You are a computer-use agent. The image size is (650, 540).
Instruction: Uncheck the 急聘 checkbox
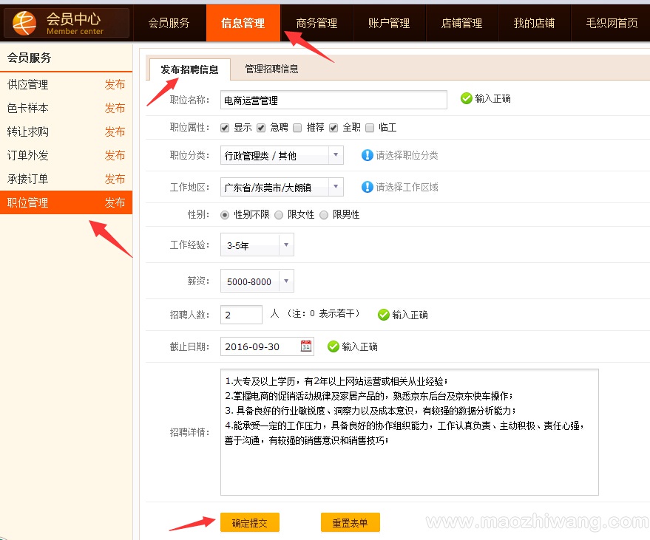pyautogui.click(x=261, y=127)
